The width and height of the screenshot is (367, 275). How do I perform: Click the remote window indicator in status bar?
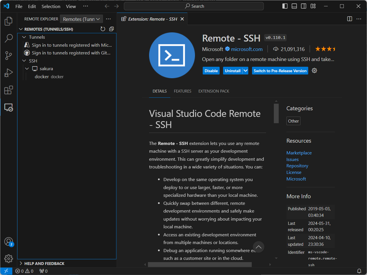click(x=6, y=271)
